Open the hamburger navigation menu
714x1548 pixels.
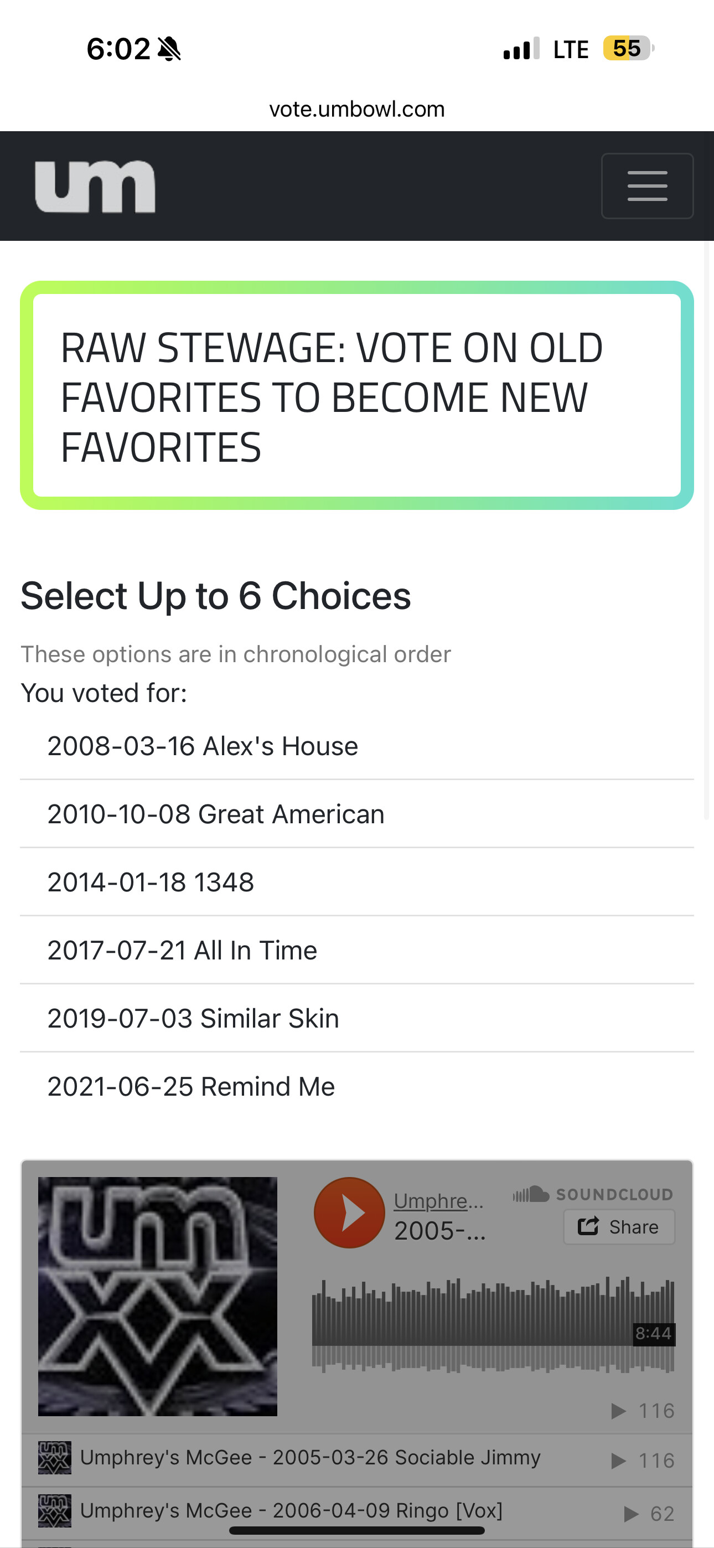click(646, 185)
